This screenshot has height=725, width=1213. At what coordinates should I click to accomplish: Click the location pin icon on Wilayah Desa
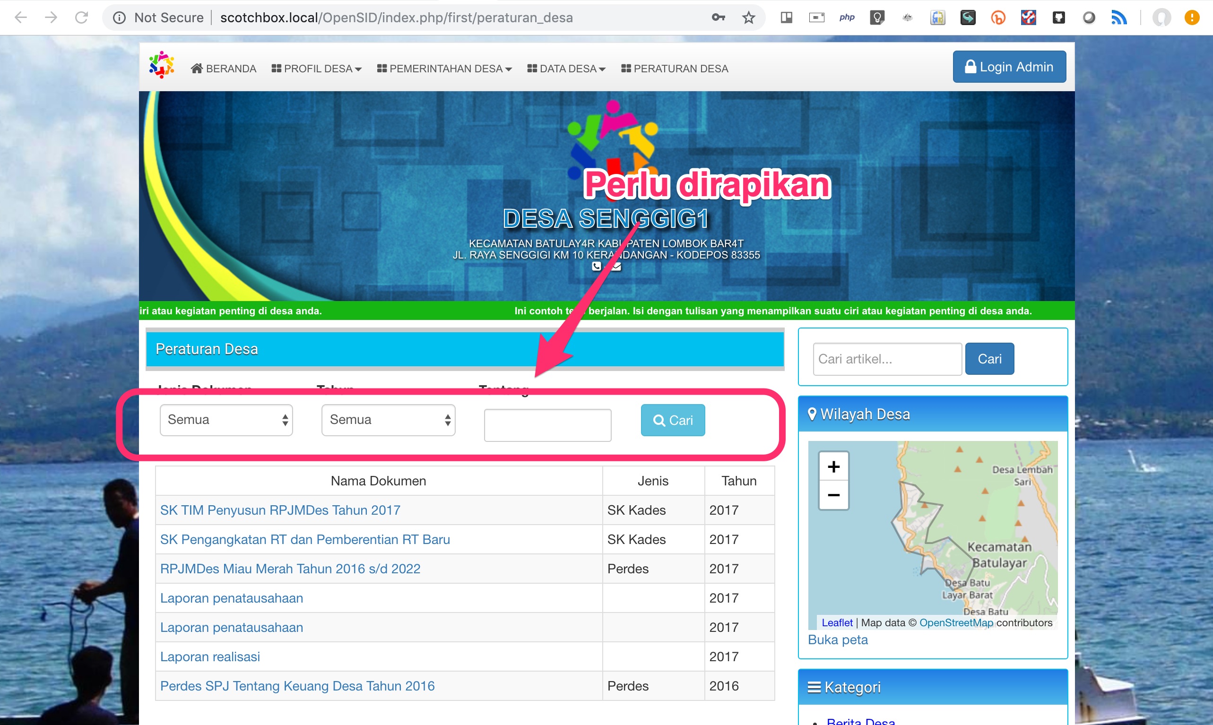pyautogui.click(x=813, y=414)
